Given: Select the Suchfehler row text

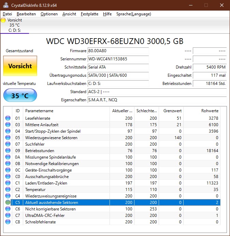Looking at the screenshot, I should point(35,144).
